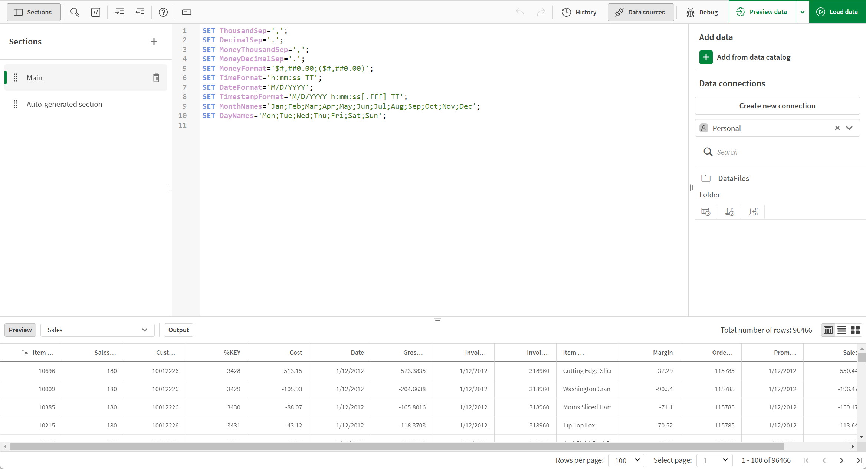Screen dimensions: 866x469
Task: Click Create new connection button
Action: tap(777, 106)
